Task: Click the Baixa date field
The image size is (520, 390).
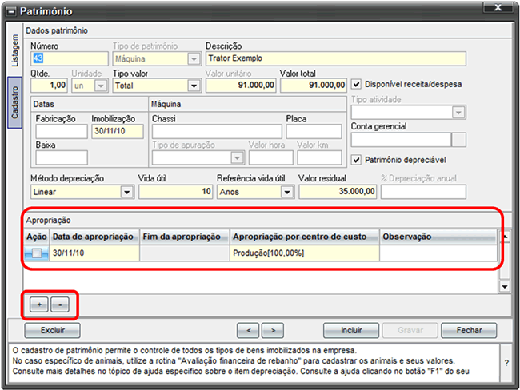Action: pos(62,157)
